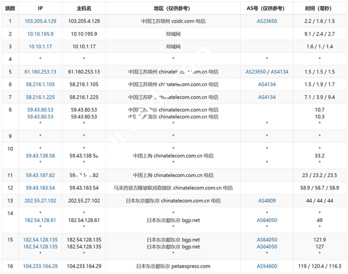Viewport: 348px width, 274px height.
Task: Select the 61.160.253.13 IP link in hop 5
Action: point(40,71)
